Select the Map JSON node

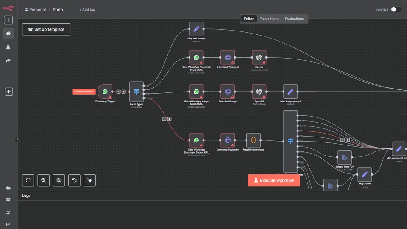tap(365, 174)
